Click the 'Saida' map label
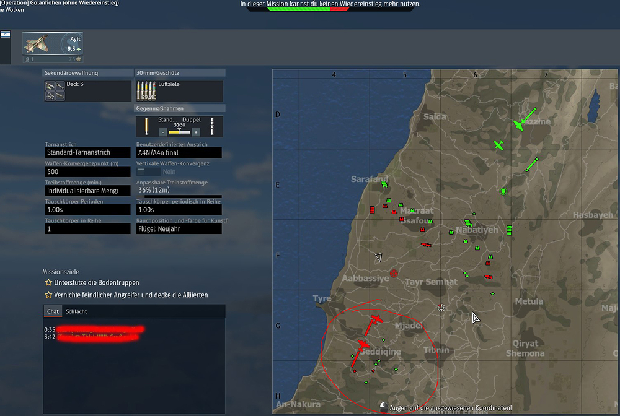Image resolution: width=620 pixels, height=416 pixels. click(x=435, y=117)
